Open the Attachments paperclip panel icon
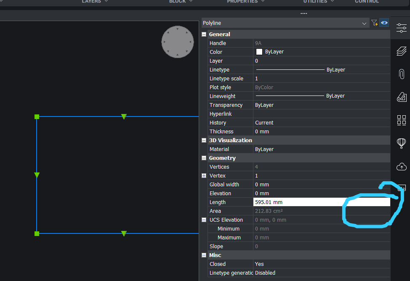The height and width of the screenshot is (281, 410). click(x=401, y=74)
